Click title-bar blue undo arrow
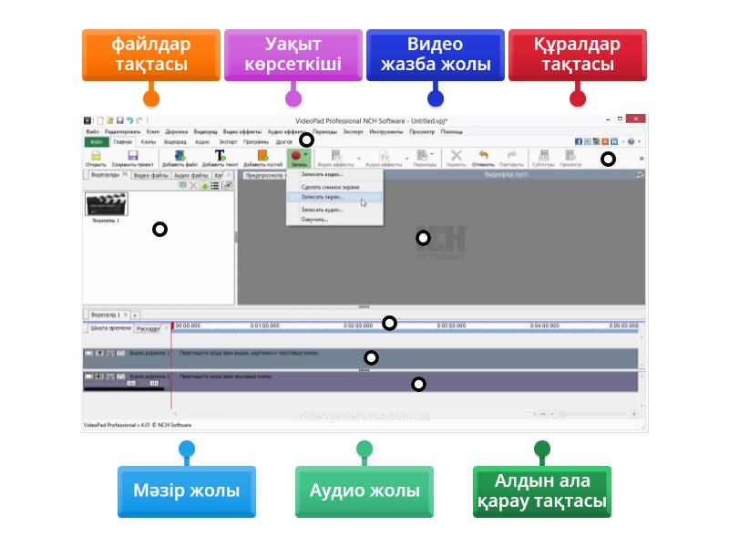The image size is (729, 547). coord(129,120)
